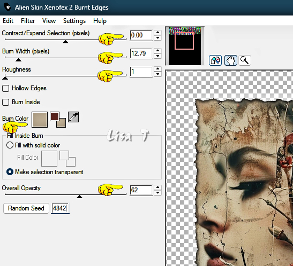Decrease Overall Opacity with down arrow

click(157, 193)
